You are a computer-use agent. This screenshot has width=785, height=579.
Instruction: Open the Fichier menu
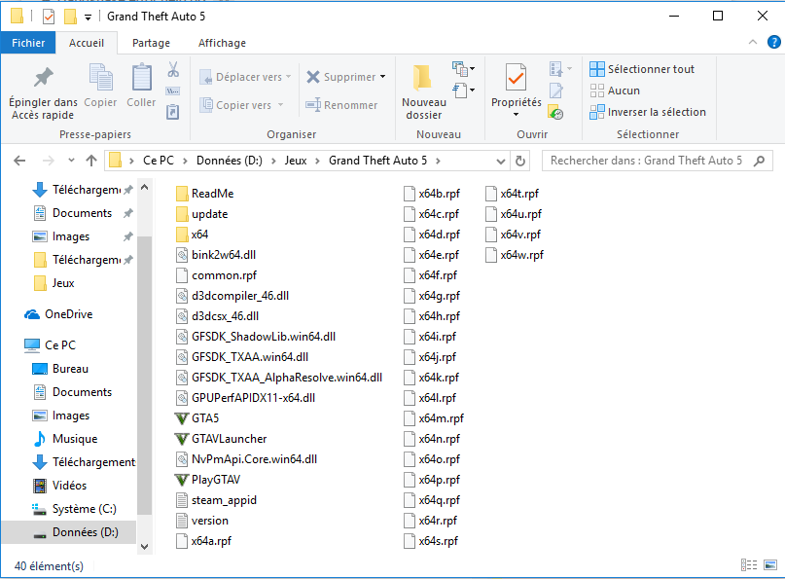pyautogui.click(x=28, y=43)
